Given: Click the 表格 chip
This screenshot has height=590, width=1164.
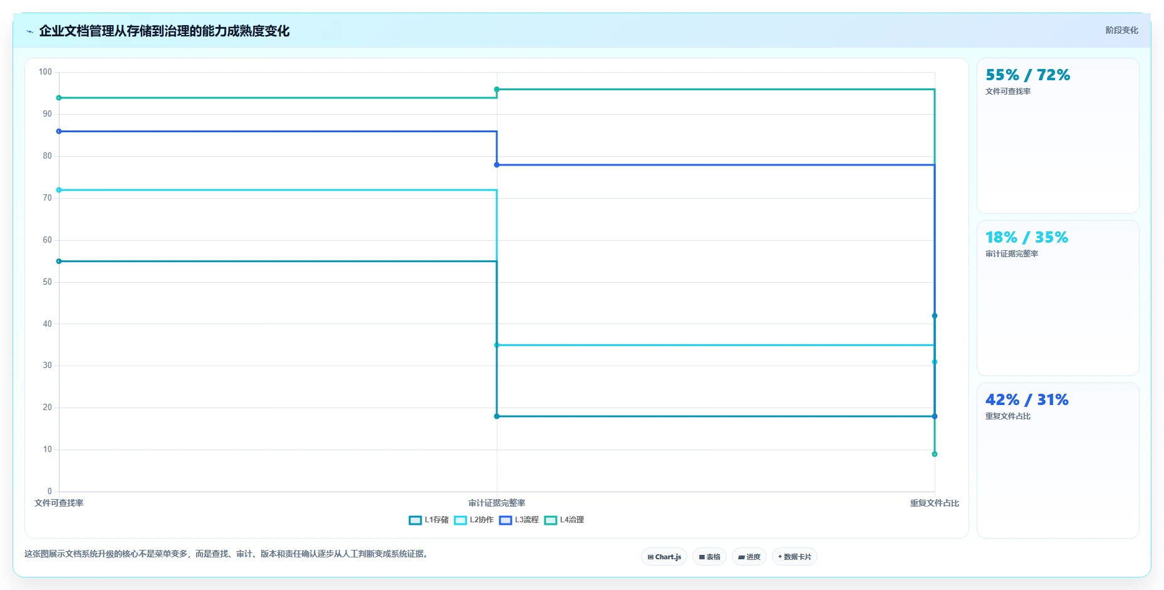Looking at the screenshot, I should click(x=709, y=557).
